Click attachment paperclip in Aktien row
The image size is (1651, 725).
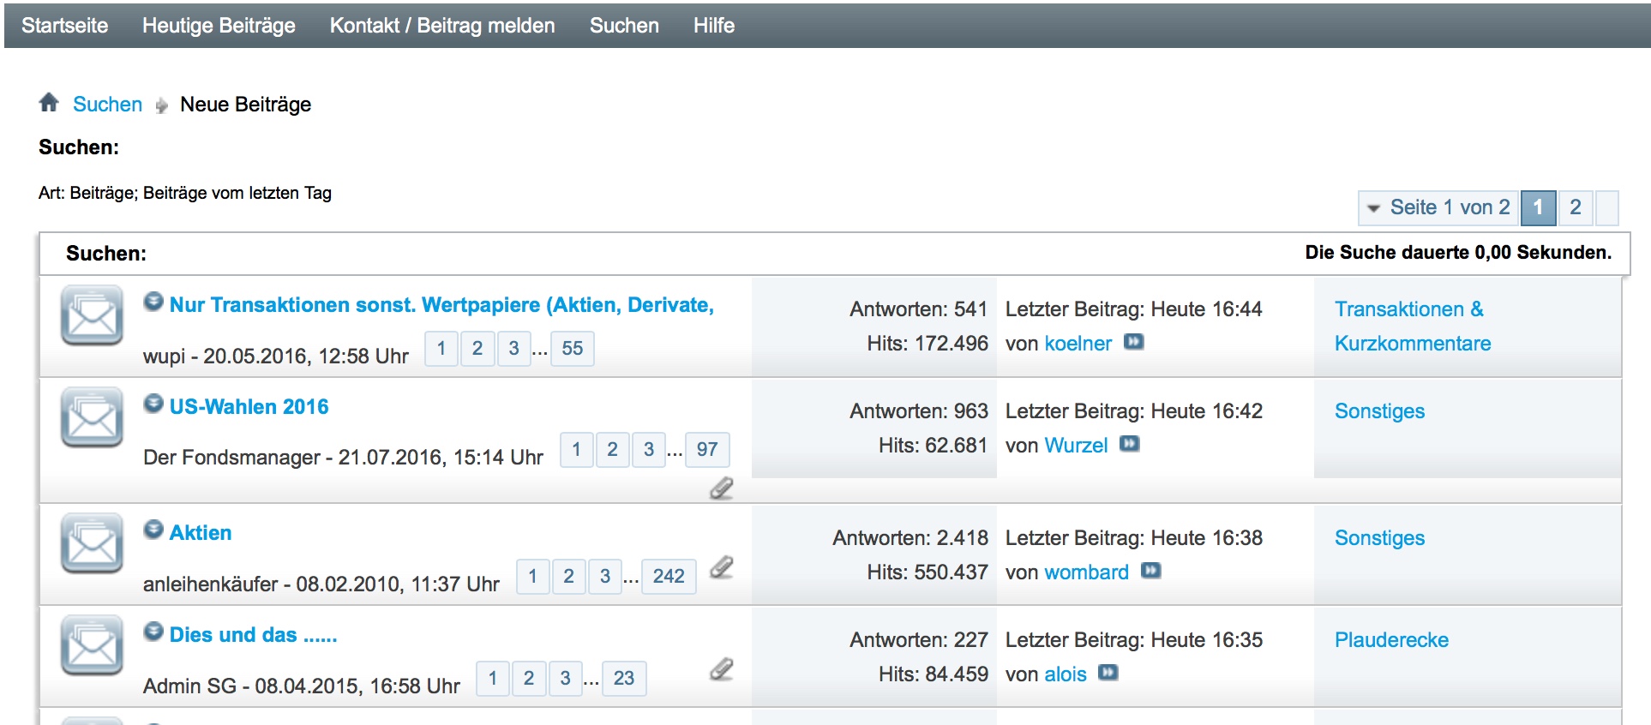(722, 567)
